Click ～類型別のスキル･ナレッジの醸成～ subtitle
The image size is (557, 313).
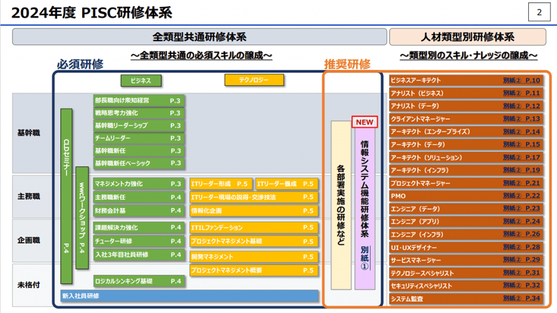[x=468, y=56]
